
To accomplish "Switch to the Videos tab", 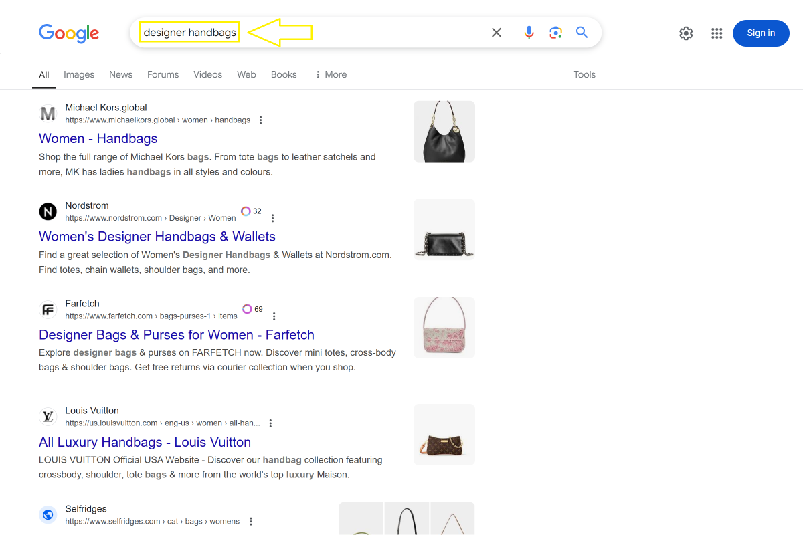I will tap(207, 74).
